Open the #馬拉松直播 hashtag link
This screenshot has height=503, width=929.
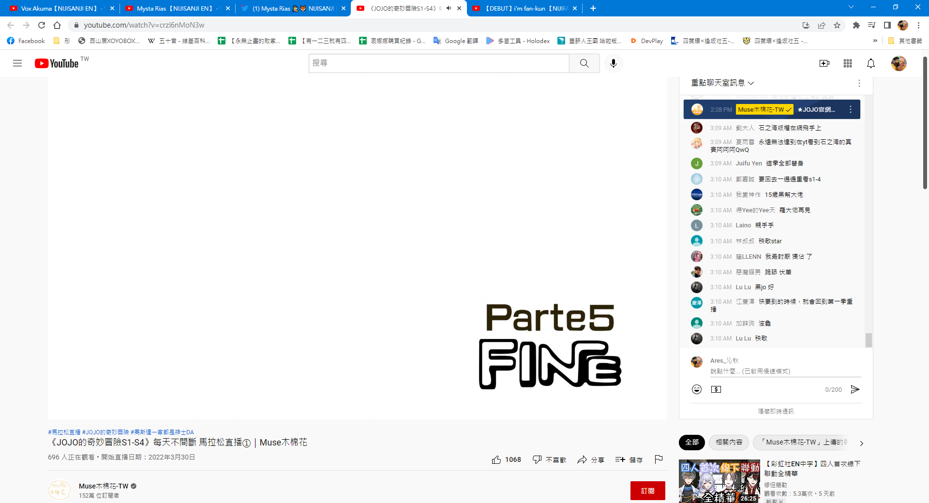[64, 432]
